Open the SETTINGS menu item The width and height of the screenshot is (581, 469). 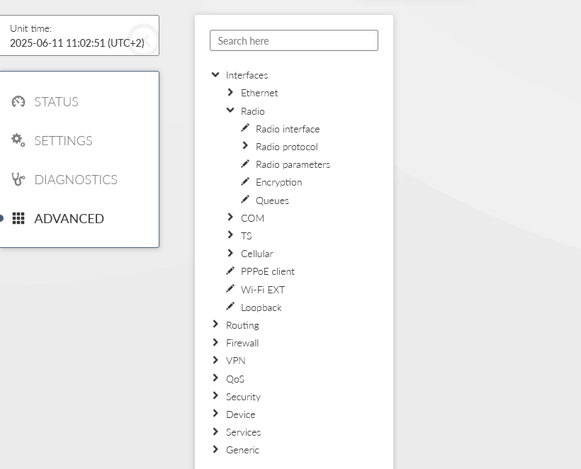coord(63,141)
